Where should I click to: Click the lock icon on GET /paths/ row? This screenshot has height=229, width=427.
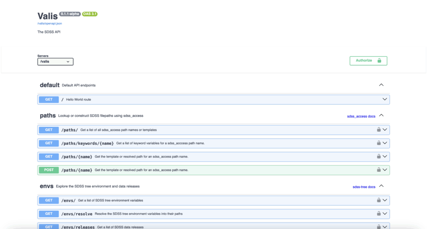coord(379,130)
